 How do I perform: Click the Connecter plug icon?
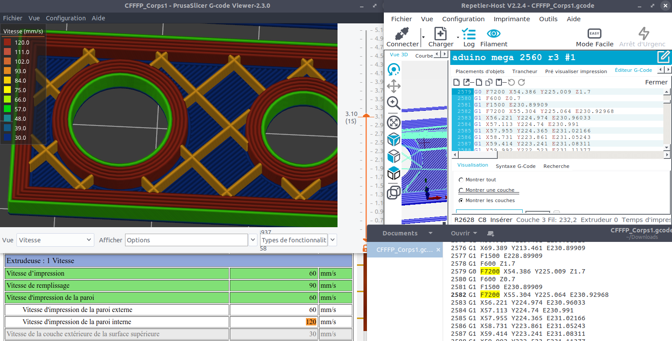point(402,34)
